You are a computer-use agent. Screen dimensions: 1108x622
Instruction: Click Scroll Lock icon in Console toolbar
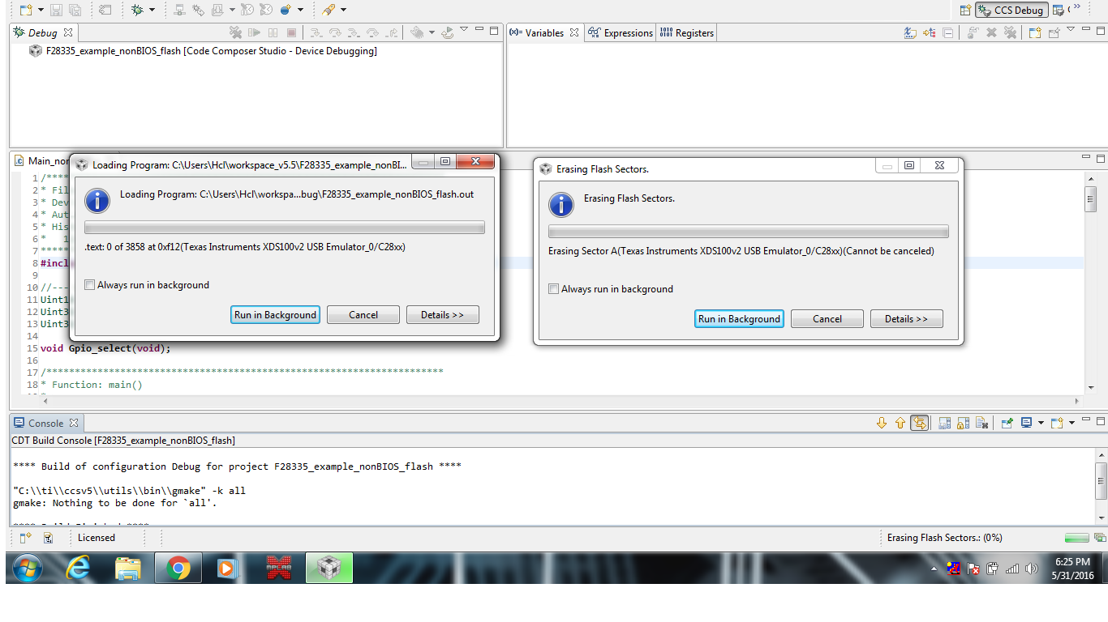963,423
